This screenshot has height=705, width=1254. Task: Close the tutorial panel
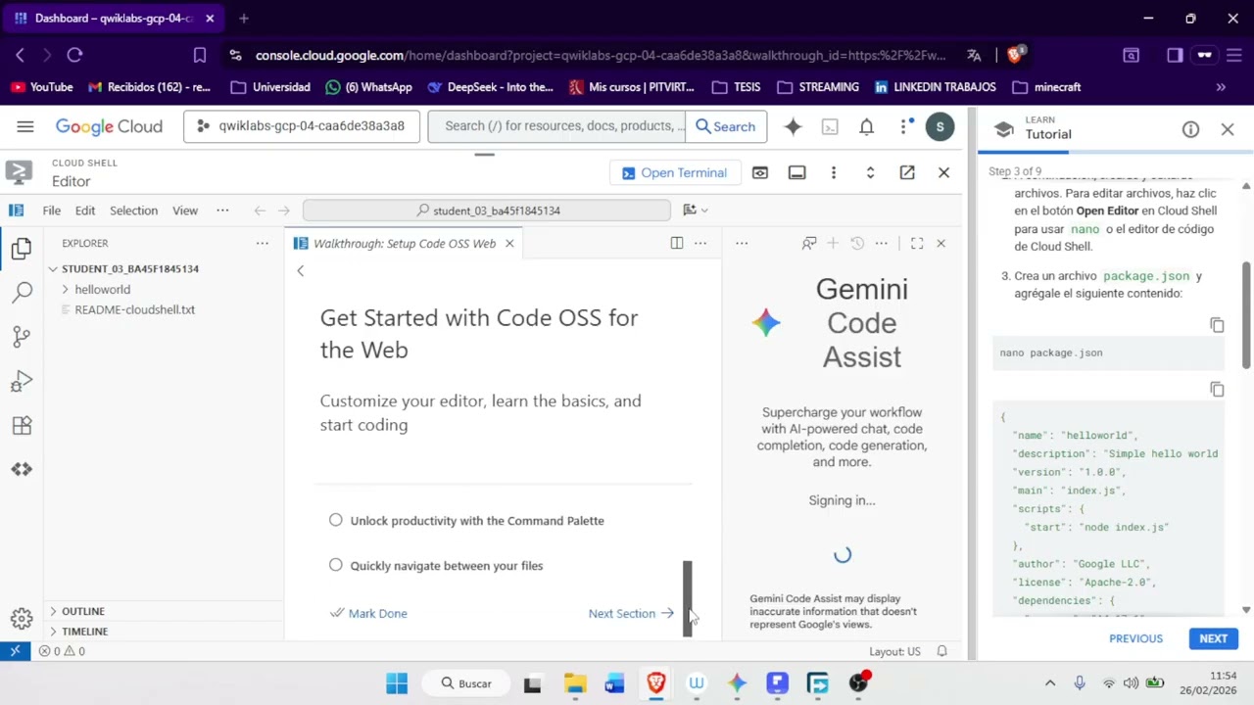[1228, 129]
